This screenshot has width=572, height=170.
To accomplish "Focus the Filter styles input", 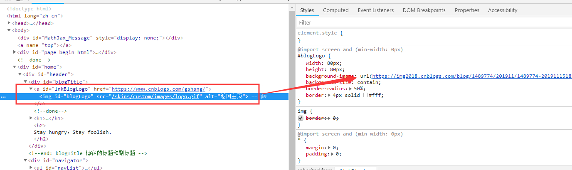I will (x=434, y=22).
